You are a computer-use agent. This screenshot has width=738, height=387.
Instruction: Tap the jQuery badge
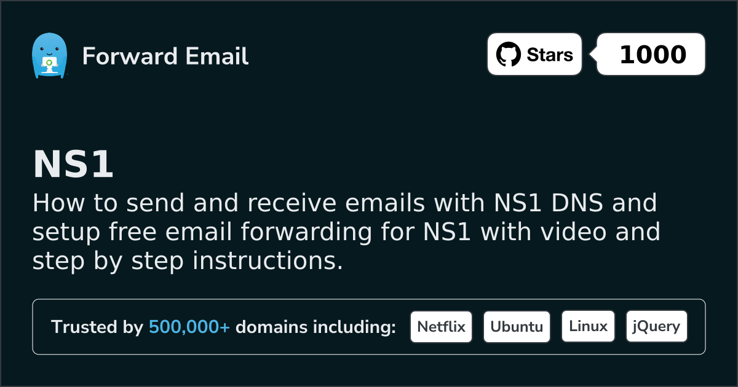coord(656,327)
